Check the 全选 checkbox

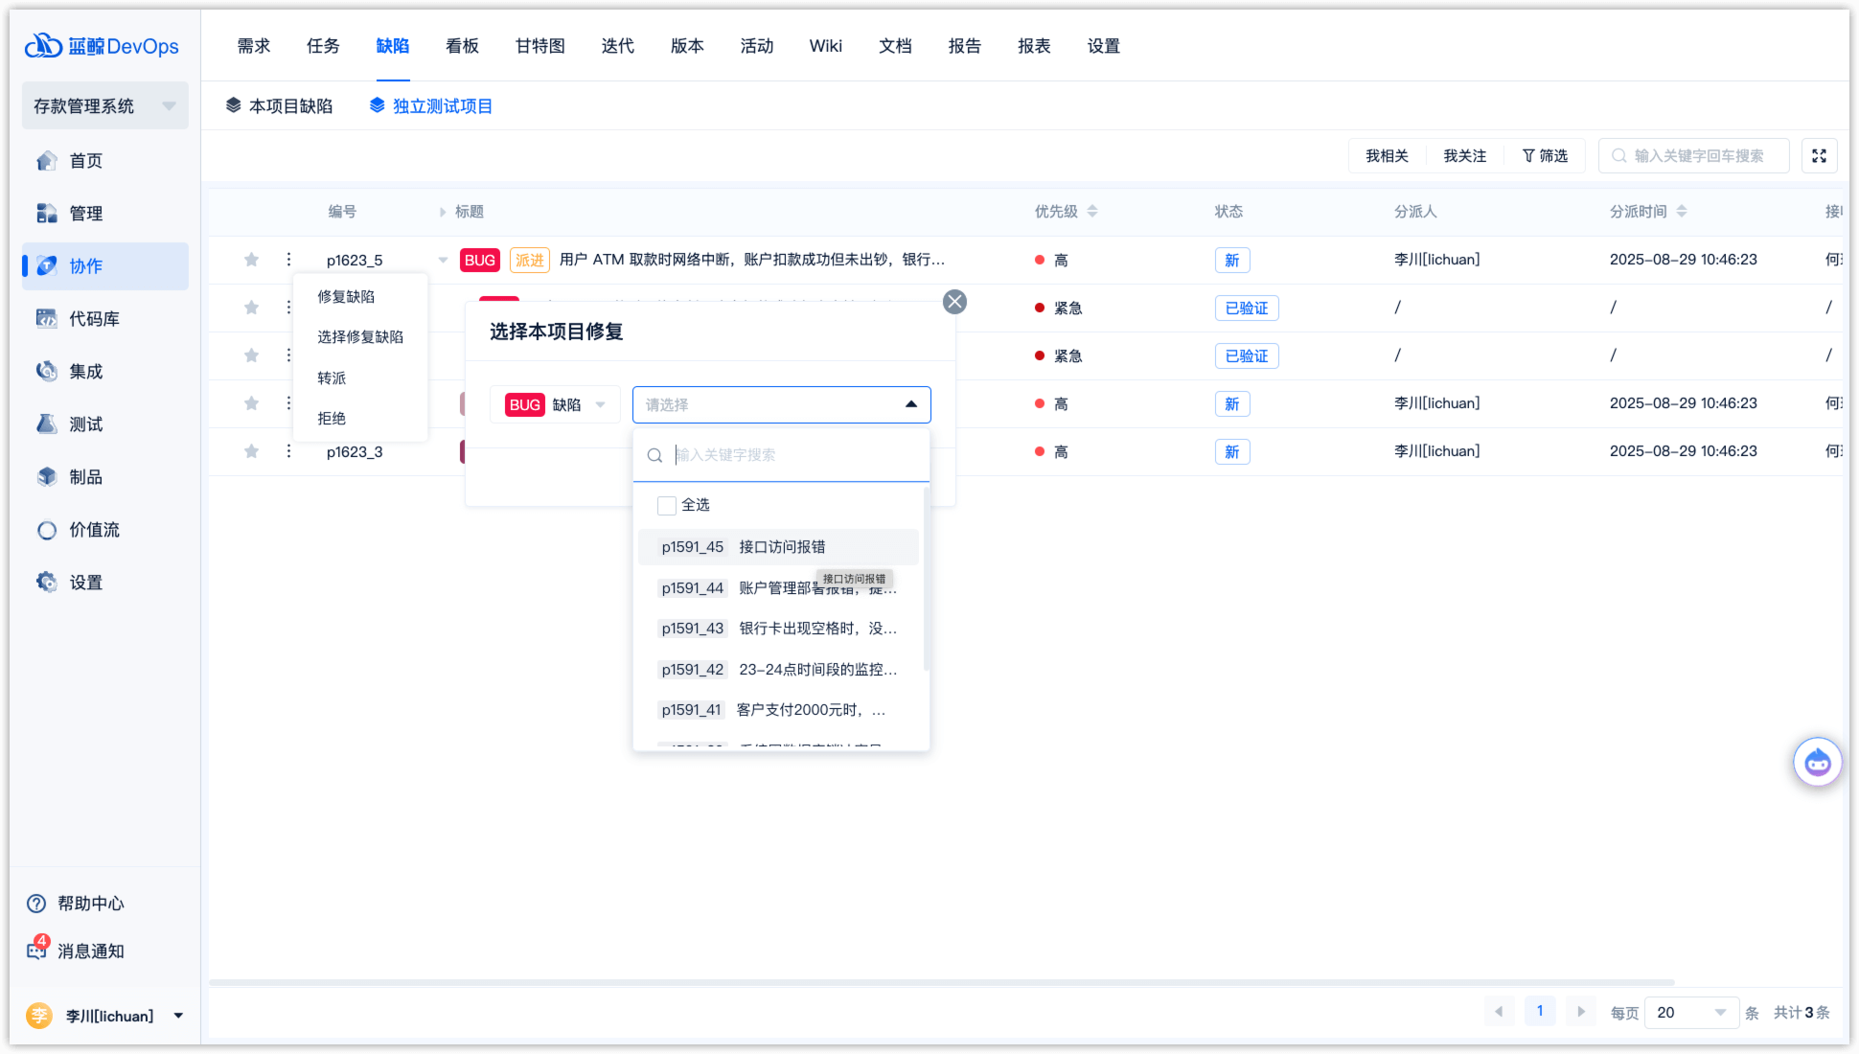[x=667, y=505]
